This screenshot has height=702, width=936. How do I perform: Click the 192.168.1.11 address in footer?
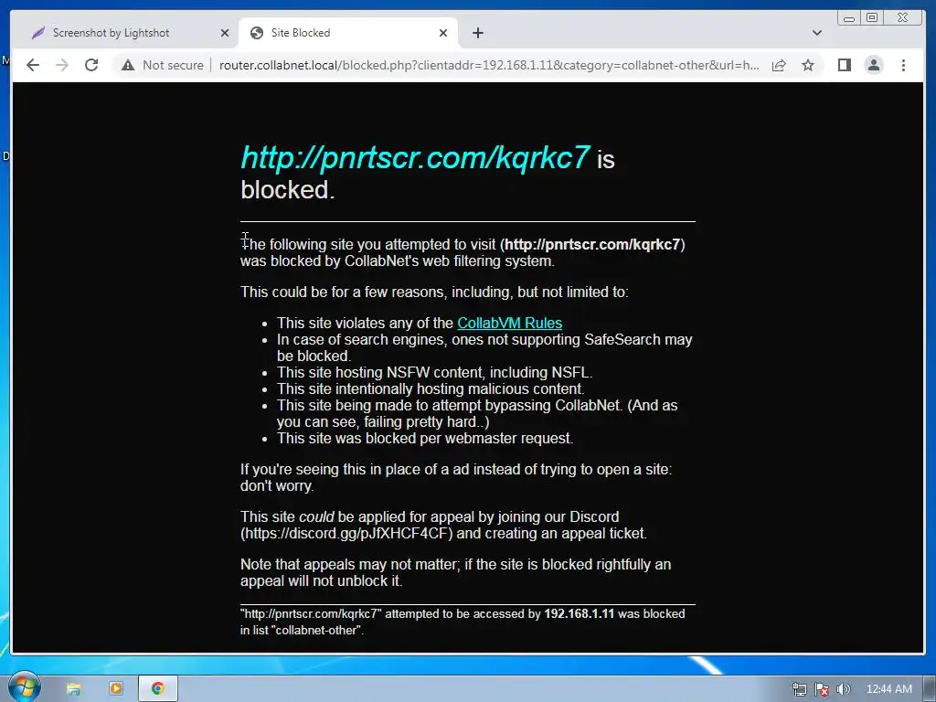pos(579,613)
